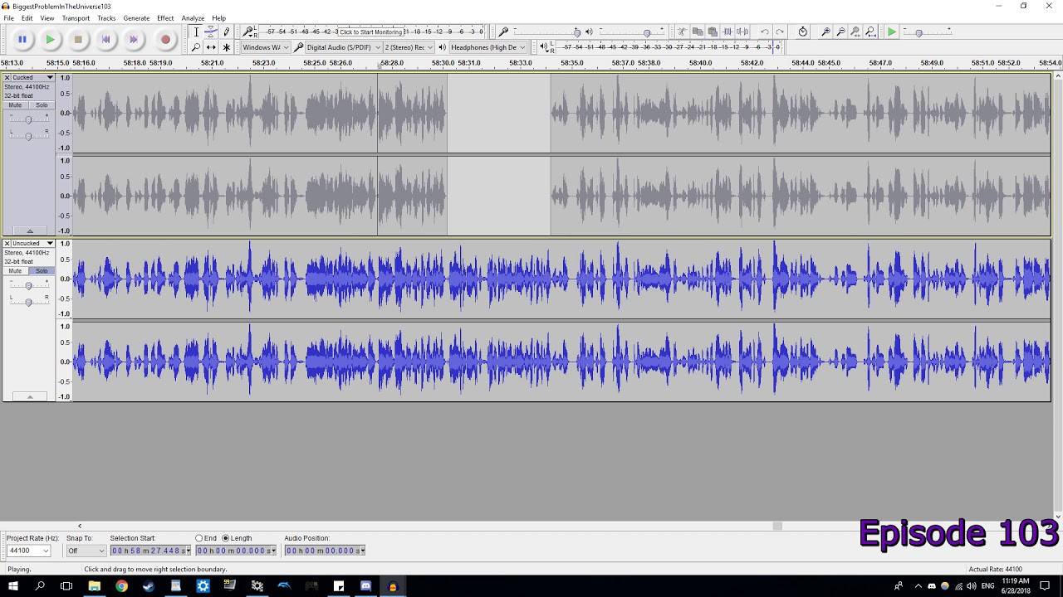Click the Cut scissors icon
The width and height of the screenshot is (1063, 597).
coord(683,32)
